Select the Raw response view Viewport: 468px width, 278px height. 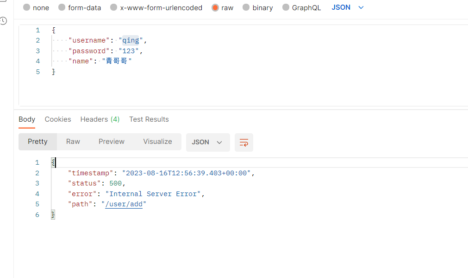[73, 142]
